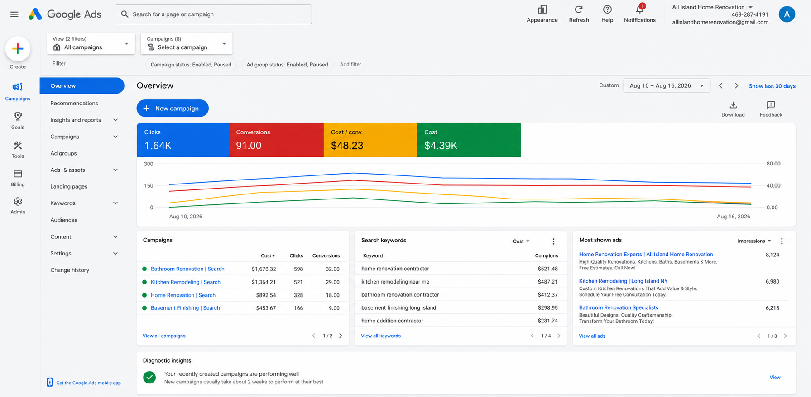Viewport: 811px width, 397px height.
Task: Go to previous page of Campaigns card
Action: 313,336
